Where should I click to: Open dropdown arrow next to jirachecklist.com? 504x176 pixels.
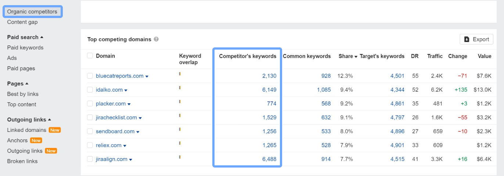click(x=140, y=118)
